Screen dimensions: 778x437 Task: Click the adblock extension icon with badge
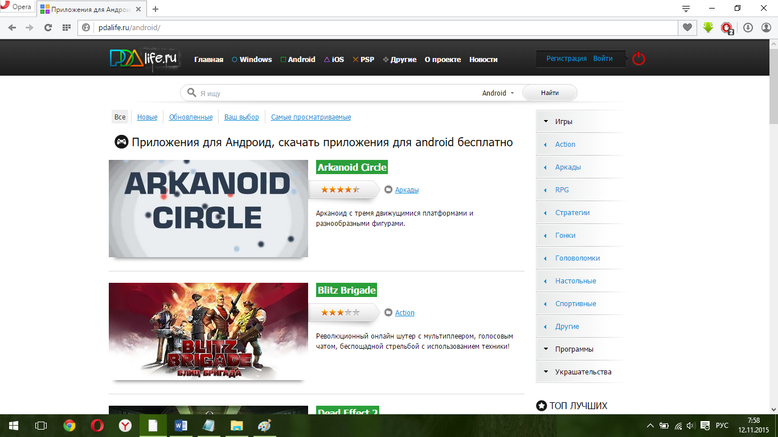pyautogui.click(x=727, y=27)
